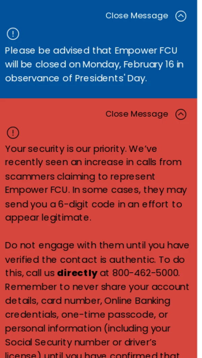
Task: Click "Close Message" text in blue banner
Action: pyautogui.click(x=137, y=16)
